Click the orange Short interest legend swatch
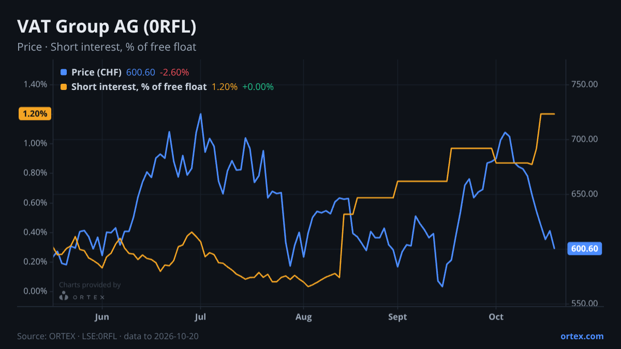This screenshot has width=621, height=349. coord(64,87)
